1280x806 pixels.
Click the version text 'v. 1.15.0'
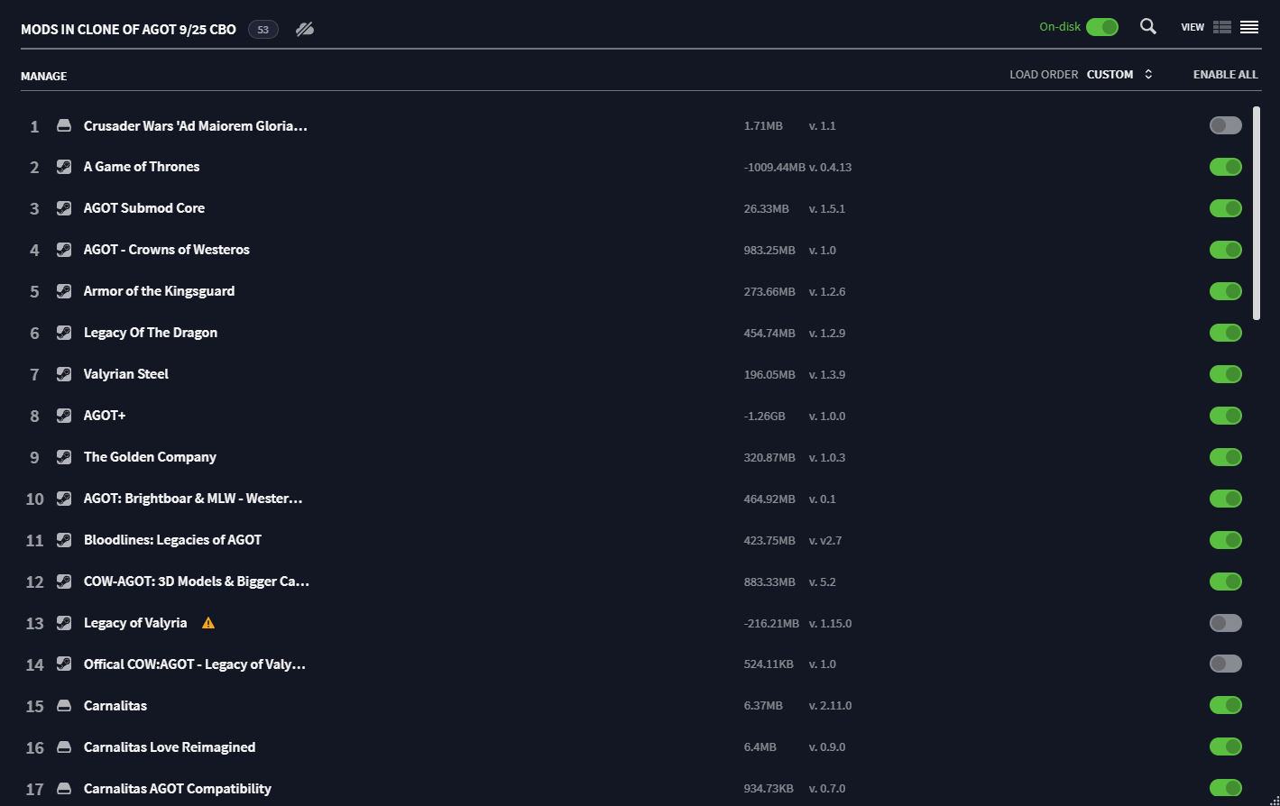pos(830,624)
